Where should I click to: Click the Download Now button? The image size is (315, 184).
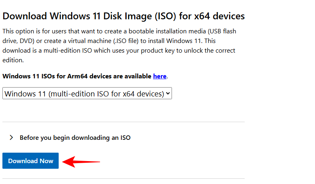(31, 161)
